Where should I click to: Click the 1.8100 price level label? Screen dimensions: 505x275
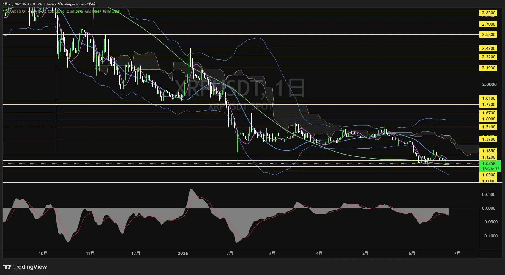click(488, 98)
